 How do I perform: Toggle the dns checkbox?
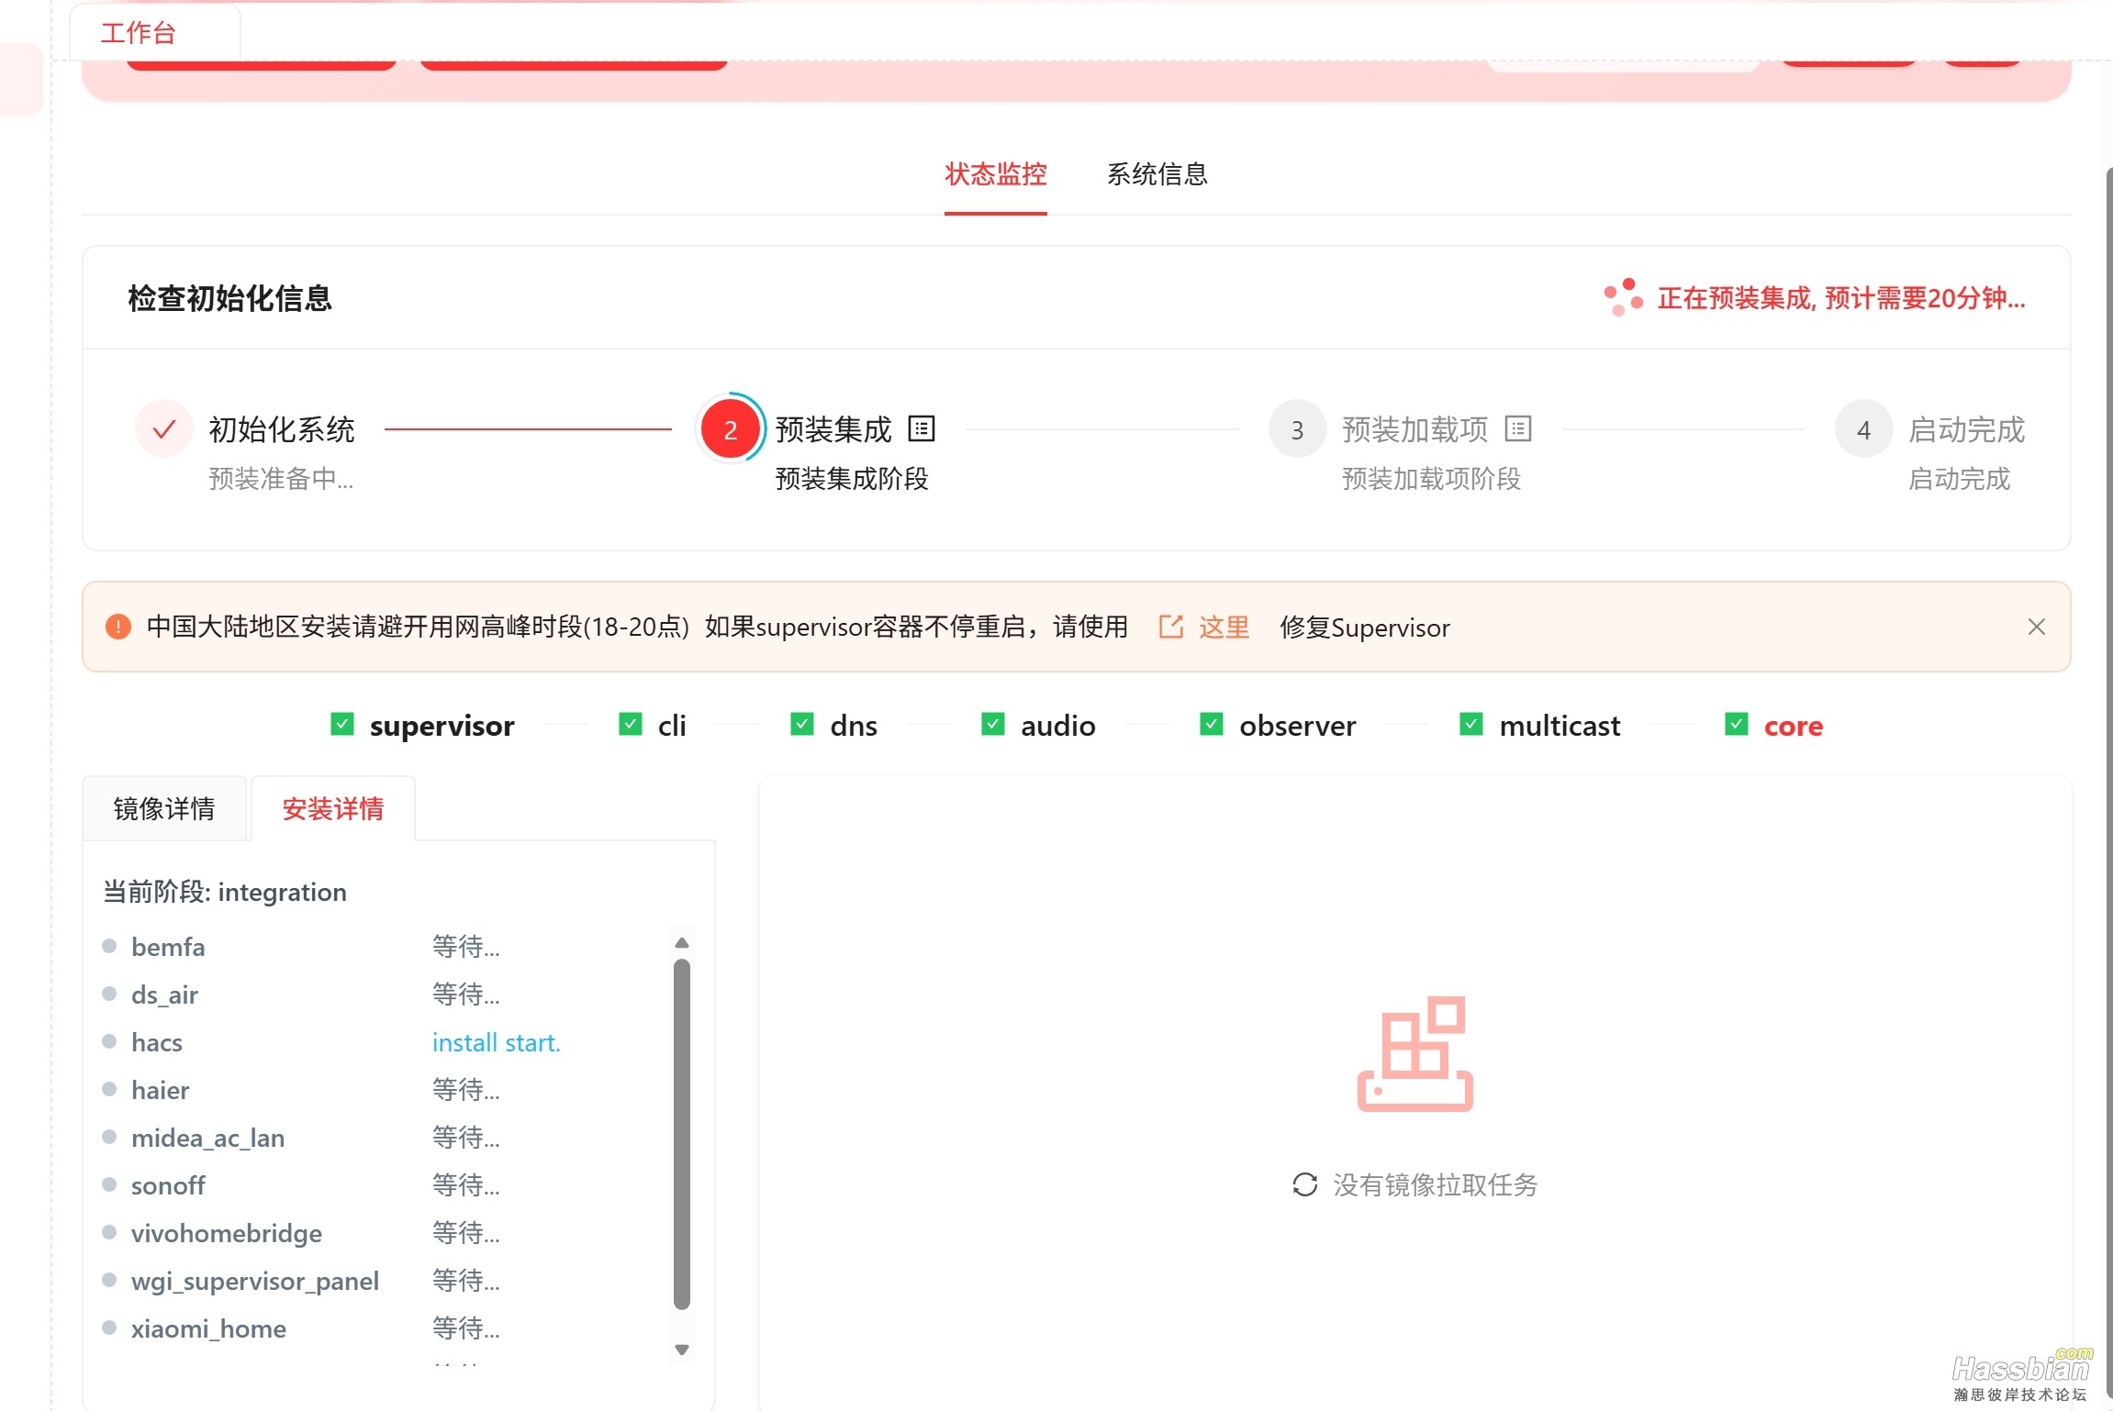[802, 724]
